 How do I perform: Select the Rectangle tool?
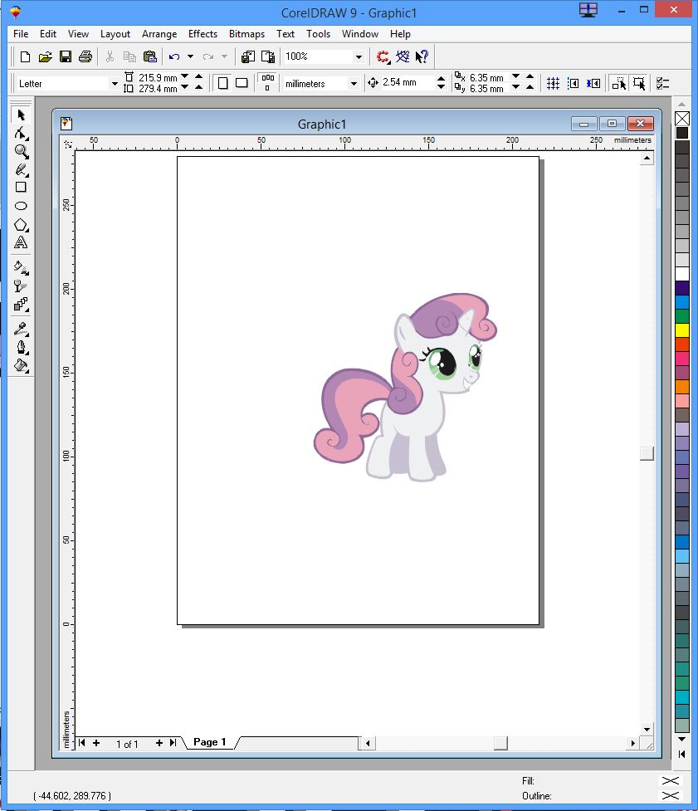(21, 187)
